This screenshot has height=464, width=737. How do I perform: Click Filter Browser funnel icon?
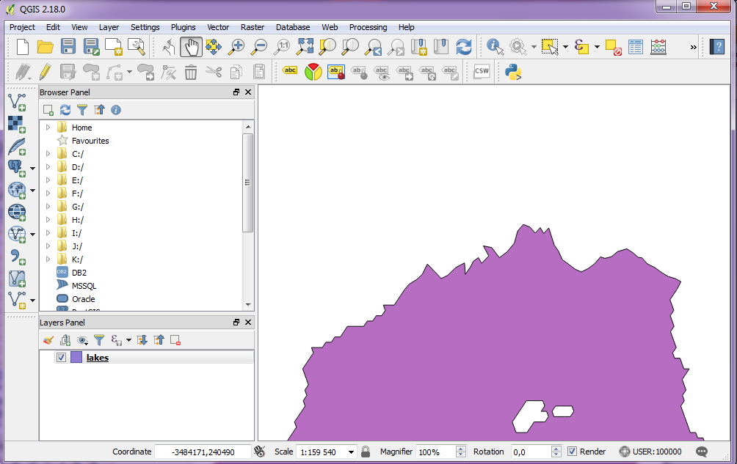point(82,110)
